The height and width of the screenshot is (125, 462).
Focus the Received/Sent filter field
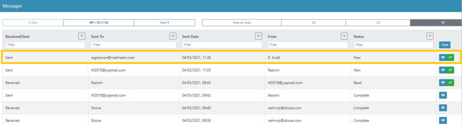tap(45, 45)
